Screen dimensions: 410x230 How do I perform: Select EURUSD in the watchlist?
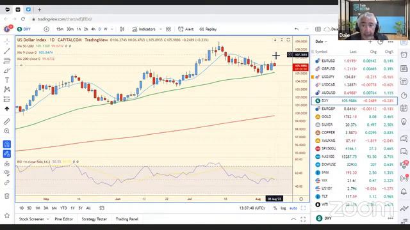tap(354, 61)
